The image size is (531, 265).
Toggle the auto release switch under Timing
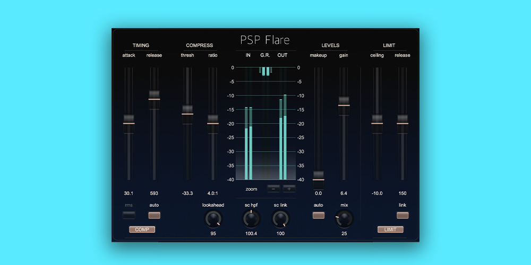pos(155,215)
